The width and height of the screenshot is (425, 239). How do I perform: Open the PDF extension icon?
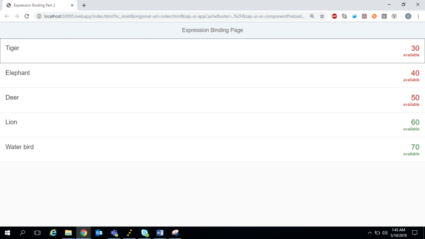[x=364, y=16]
